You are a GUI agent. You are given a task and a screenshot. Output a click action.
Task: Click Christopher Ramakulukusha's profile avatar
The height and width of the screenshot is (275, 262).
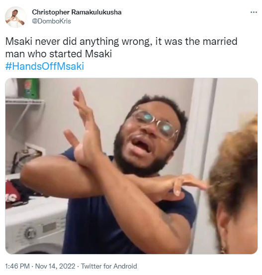coord(15,17)
